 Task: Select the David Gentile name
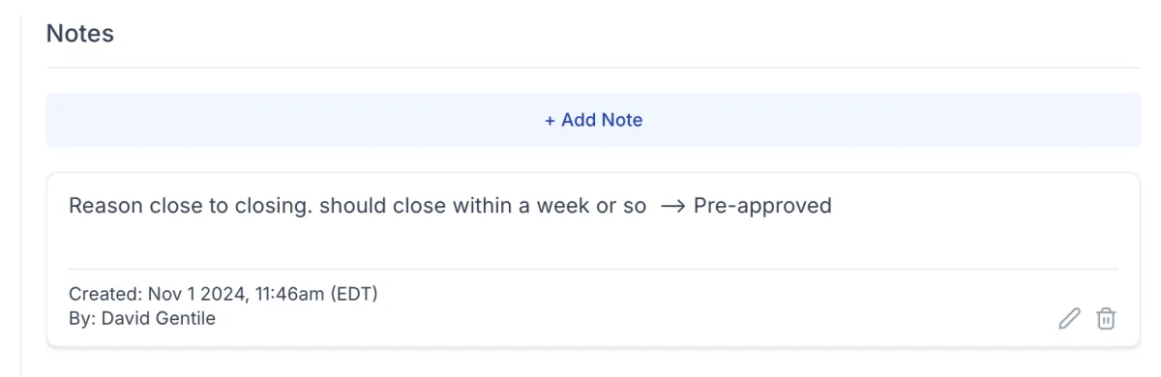pos(159,318)
